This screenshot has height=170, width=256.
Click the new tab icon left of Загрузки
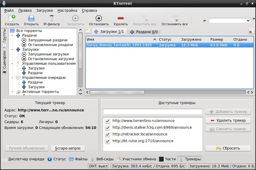(x=88, y=31)
